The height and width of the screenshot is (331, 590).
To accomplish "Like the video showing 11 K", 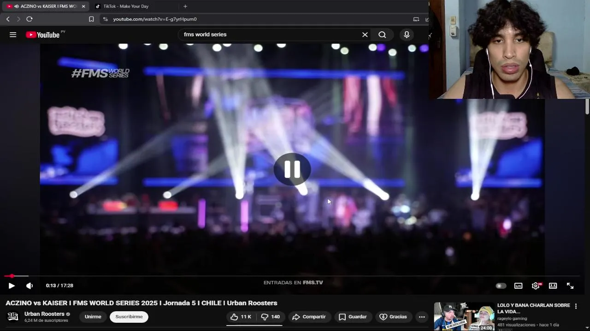I will pos(241,317).
